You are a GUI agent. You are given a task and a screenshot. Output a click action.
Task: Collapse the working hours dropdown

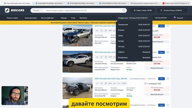tap(134, 18)
